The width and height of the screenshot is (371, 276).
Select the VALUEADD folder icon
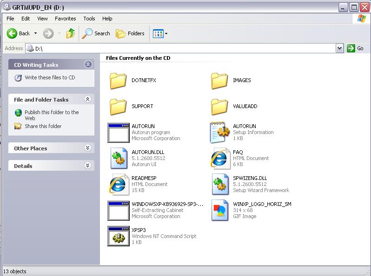[219, 107]
